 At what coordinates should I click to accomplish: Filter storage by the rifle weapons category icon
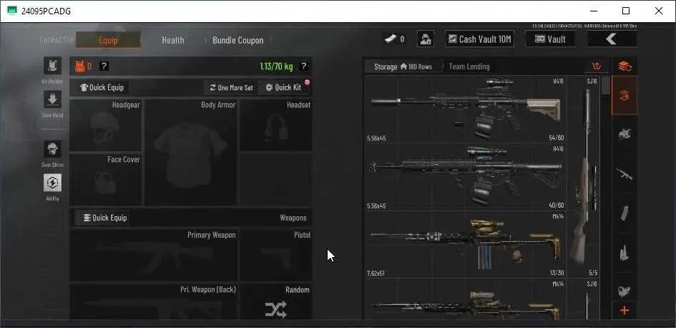click(624, 173)
